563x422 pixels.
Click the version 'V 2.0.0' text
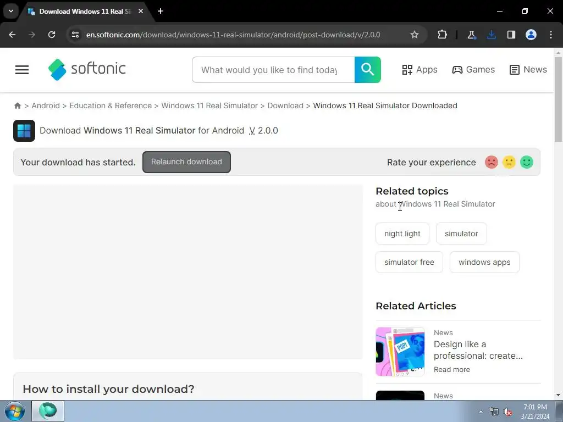coord(263,131)
